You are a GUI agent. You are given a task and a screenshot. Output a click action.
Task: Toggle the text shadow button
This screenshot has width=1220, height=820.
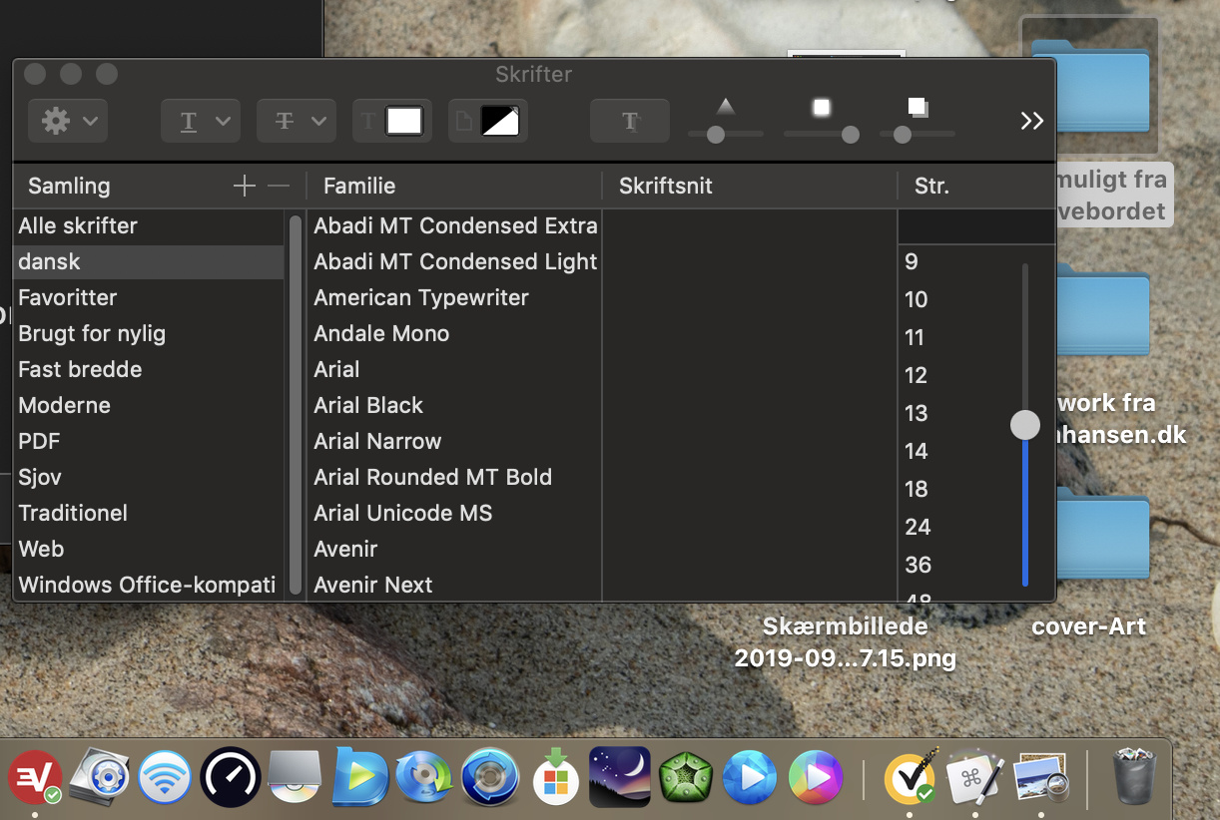pyautogui.click(x=629, y=121)
